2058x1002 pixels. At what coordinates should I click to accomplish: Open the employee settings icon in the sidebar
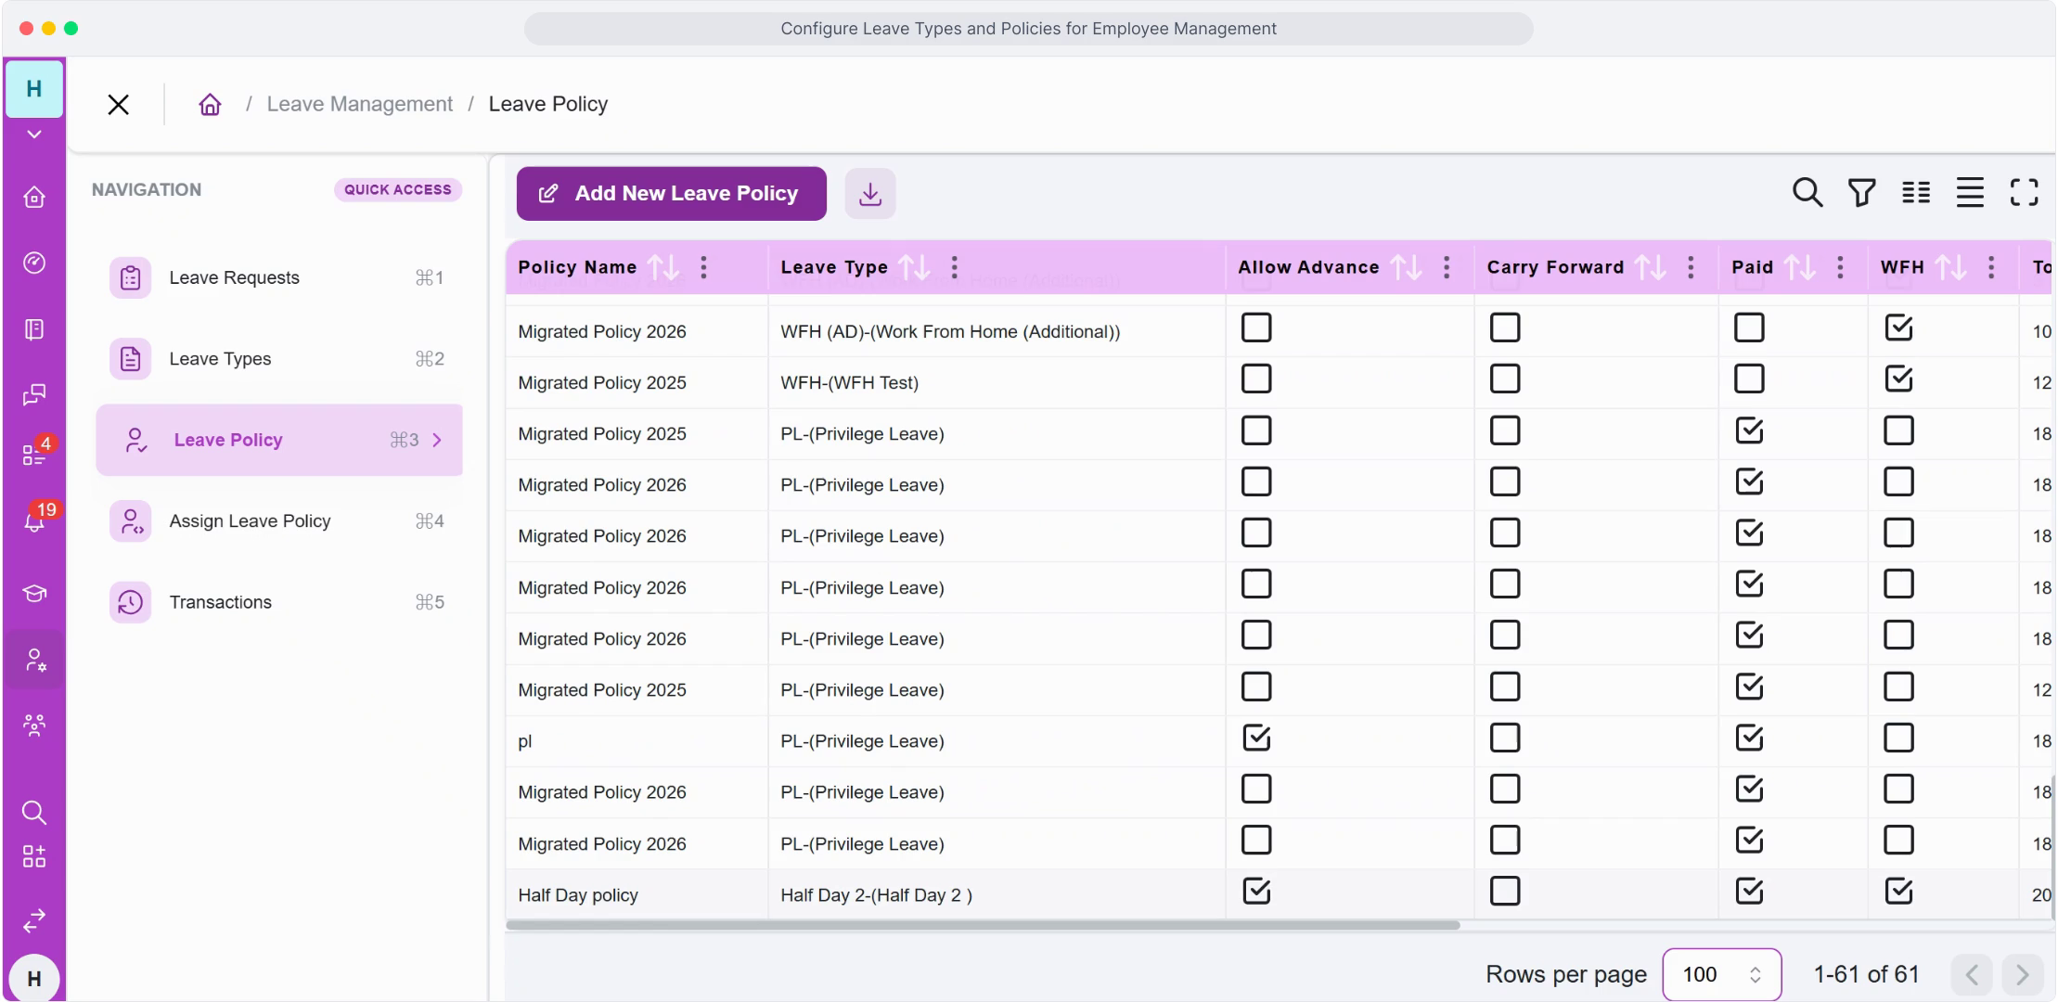pyautogui.click(x=34, y=660)
